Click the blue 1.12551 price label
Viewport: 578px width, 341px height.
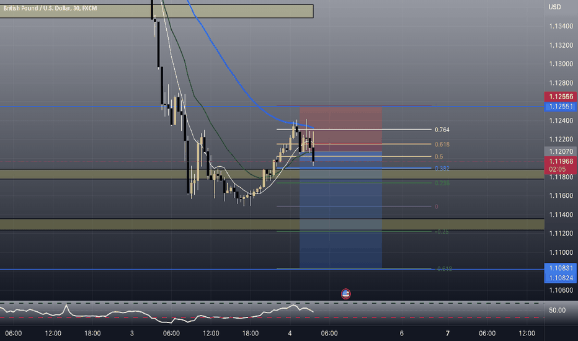point(561,107)
